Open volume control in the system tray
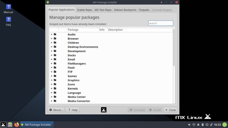 189,125
